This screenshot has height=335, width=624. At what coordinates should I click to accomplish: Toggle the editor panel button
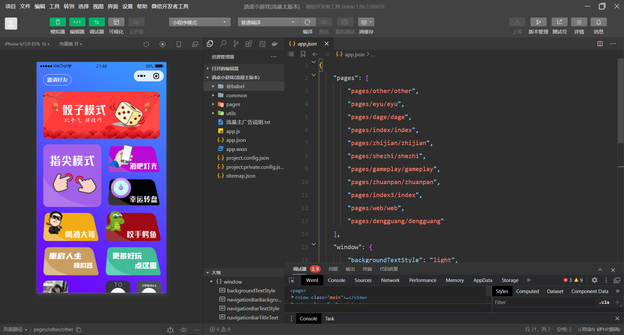tap(77, 22)
